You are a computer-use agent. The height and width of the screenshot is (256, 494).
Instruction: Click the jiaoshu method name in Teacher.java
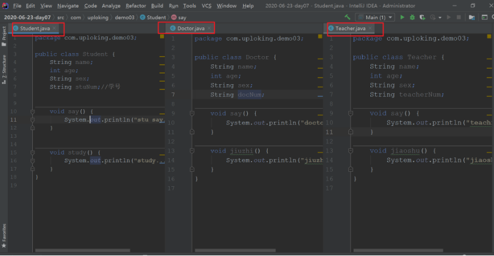(x=405, y=151)
